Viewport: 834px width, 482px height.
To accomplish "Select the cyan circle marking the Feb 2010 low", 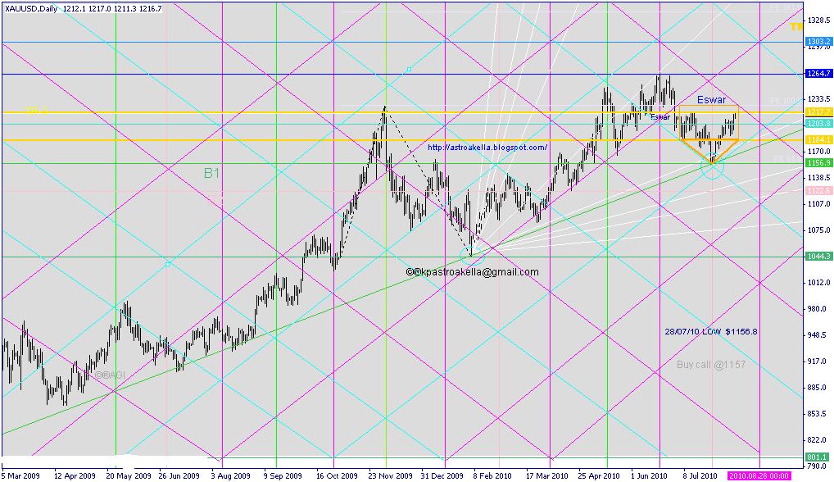I will tap(472, 255).
